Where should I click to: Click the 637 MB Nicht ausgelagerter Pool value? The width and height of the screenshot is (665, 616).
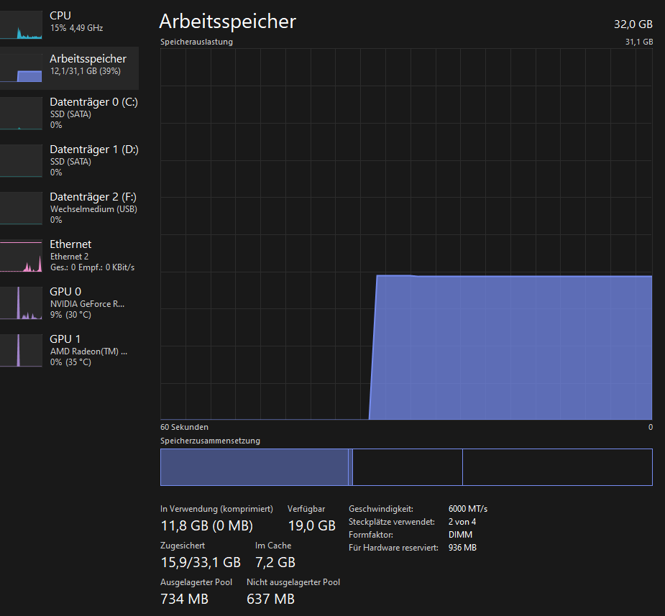click(x=270, y=599)
